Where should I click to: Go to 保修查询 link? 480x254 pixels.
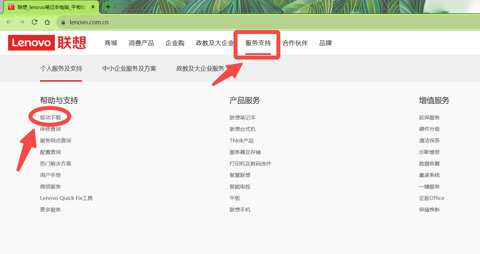click(x=50, y=129)
